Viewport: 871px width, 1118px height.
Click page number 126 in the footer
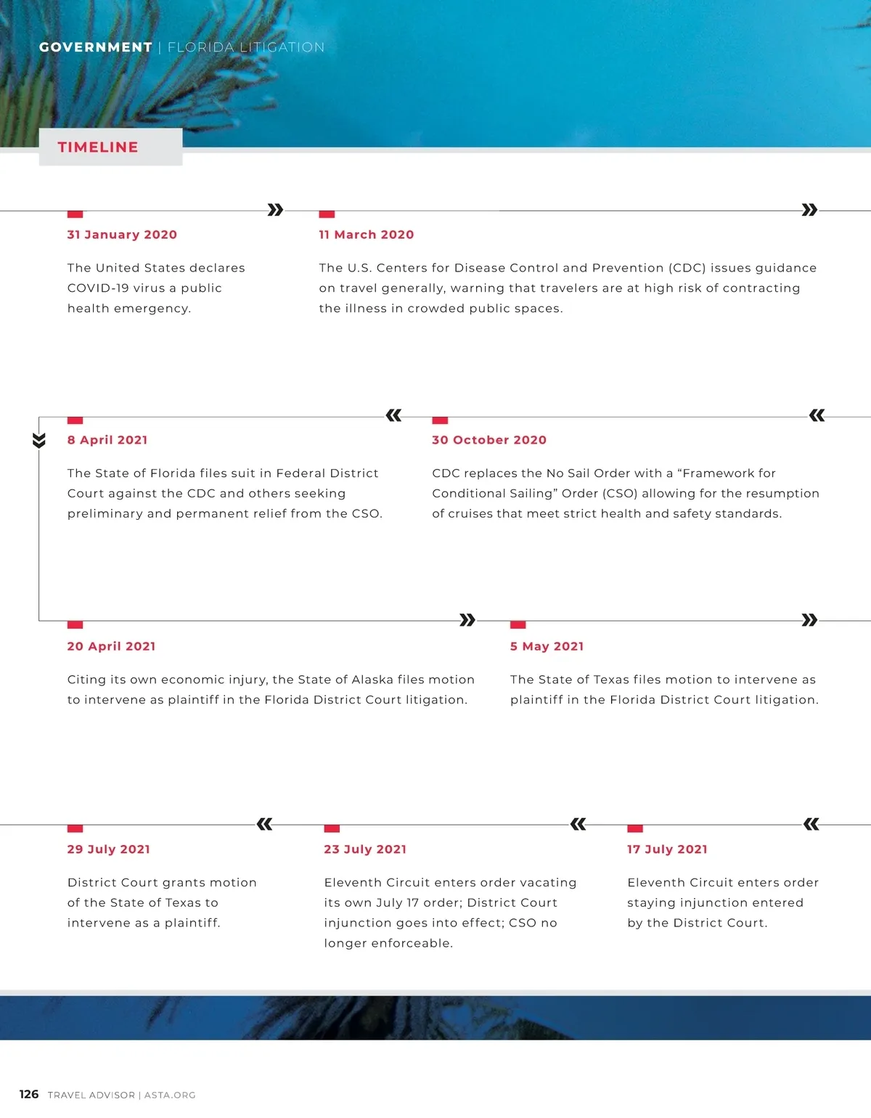29,1094
